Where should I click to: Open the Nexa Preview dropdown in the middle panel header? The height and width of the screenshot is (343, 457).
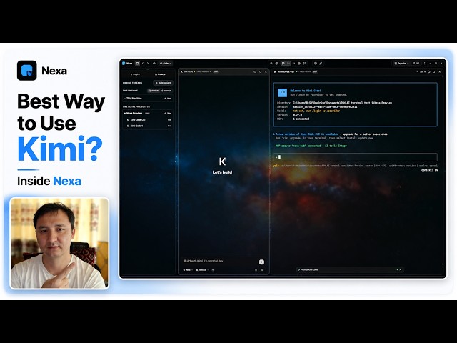(204, 71)
